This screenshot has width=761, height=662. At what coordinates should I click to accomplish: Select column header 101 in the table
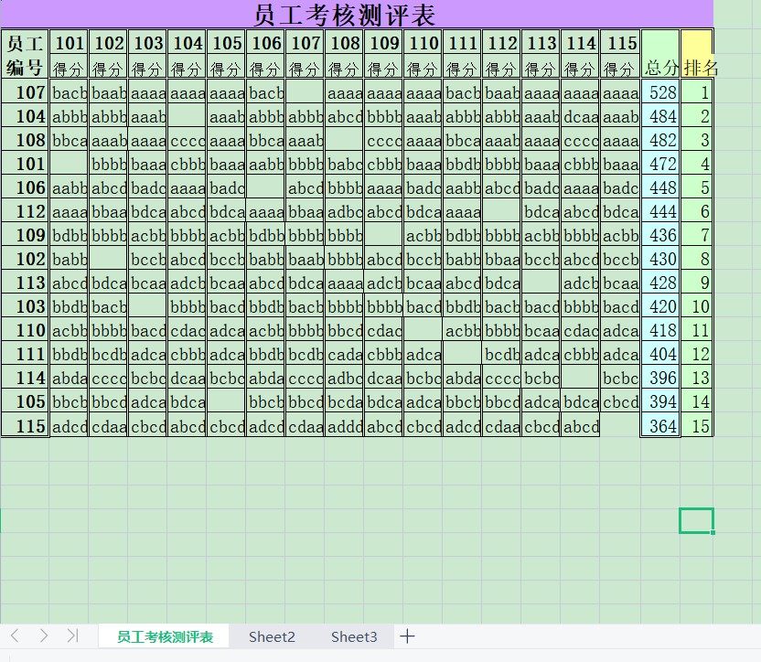70,43
